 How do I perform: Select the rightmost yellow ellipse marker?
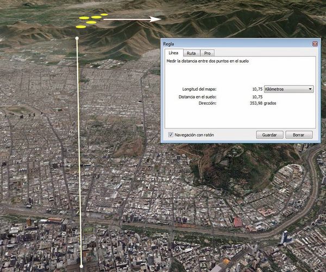point(104,14)
